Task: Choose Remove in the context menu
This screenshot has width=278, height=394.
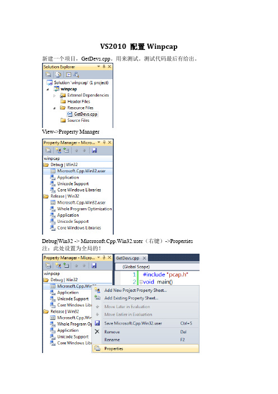Action: [x=146, y=332]
